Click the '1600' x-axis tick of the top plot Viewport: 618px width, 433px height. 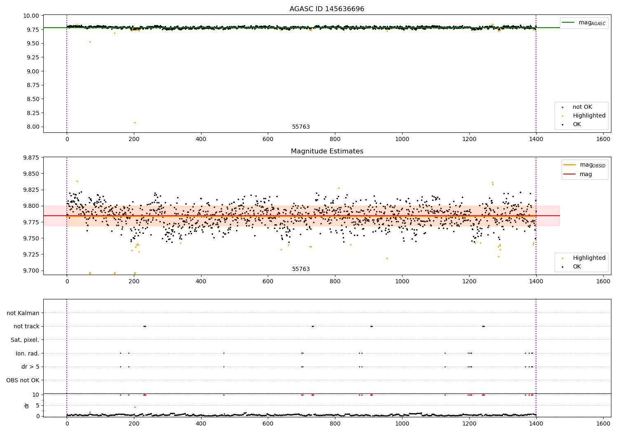click(603, 139)
